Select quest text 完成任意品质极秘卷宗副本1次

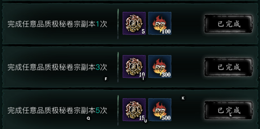(x=57, y=24)
